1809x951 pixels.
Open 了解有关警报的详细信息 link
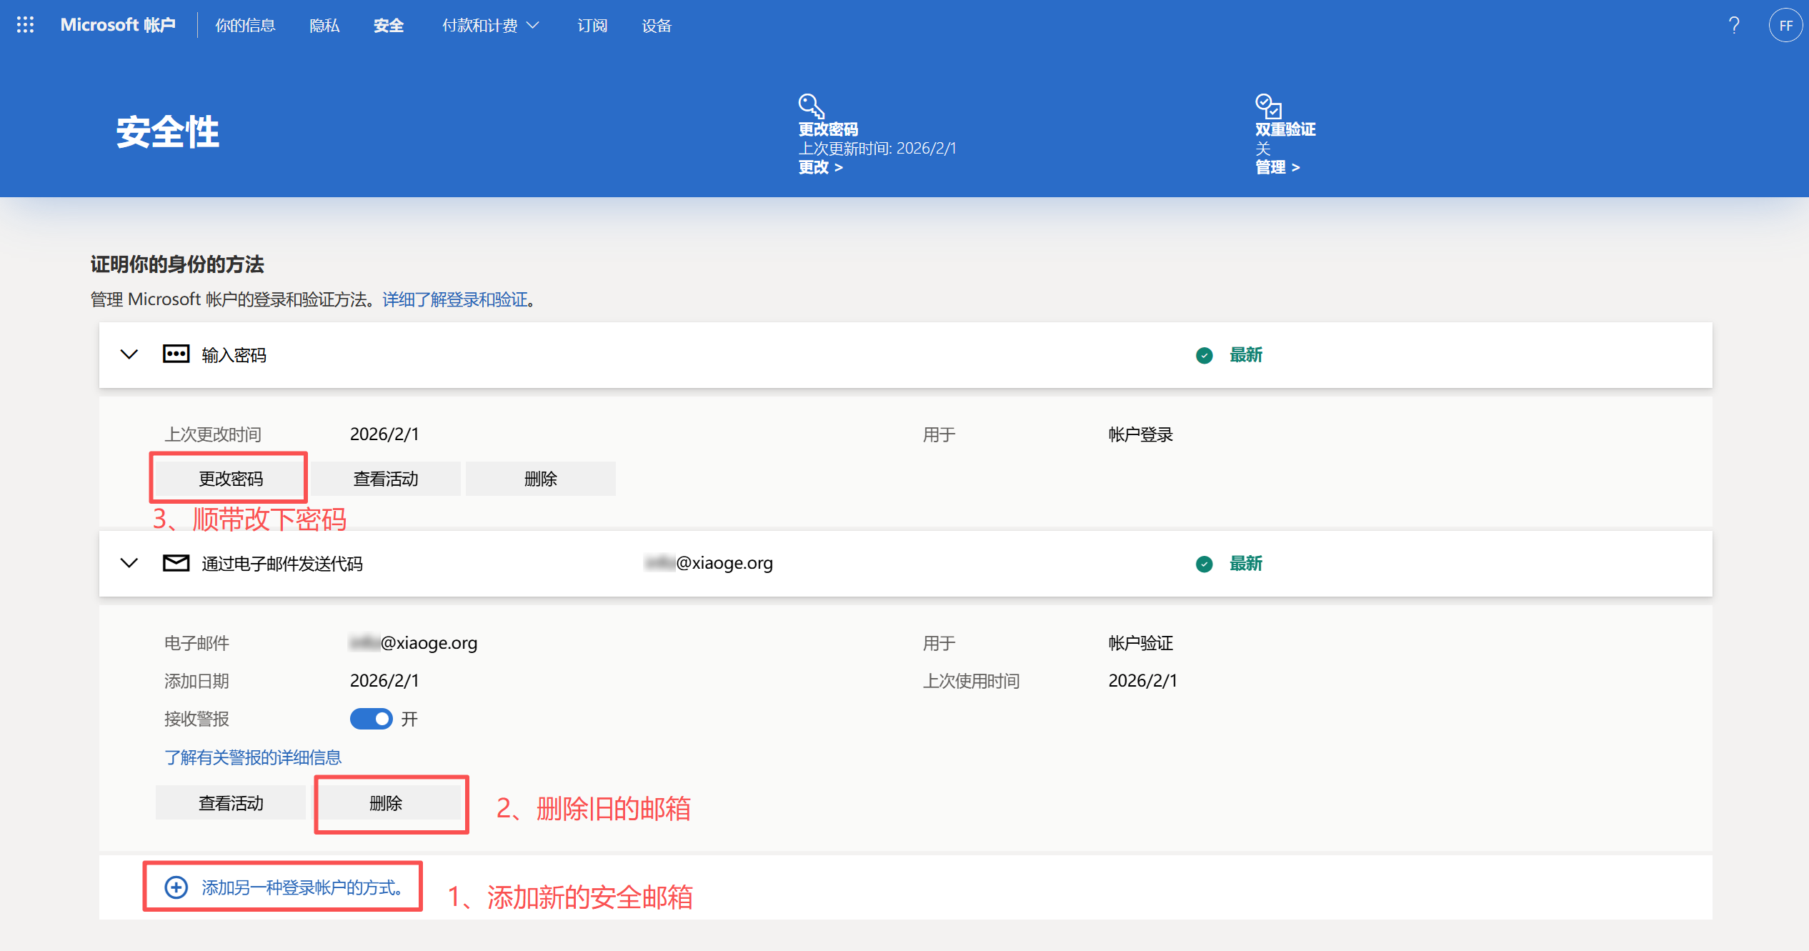253,757
